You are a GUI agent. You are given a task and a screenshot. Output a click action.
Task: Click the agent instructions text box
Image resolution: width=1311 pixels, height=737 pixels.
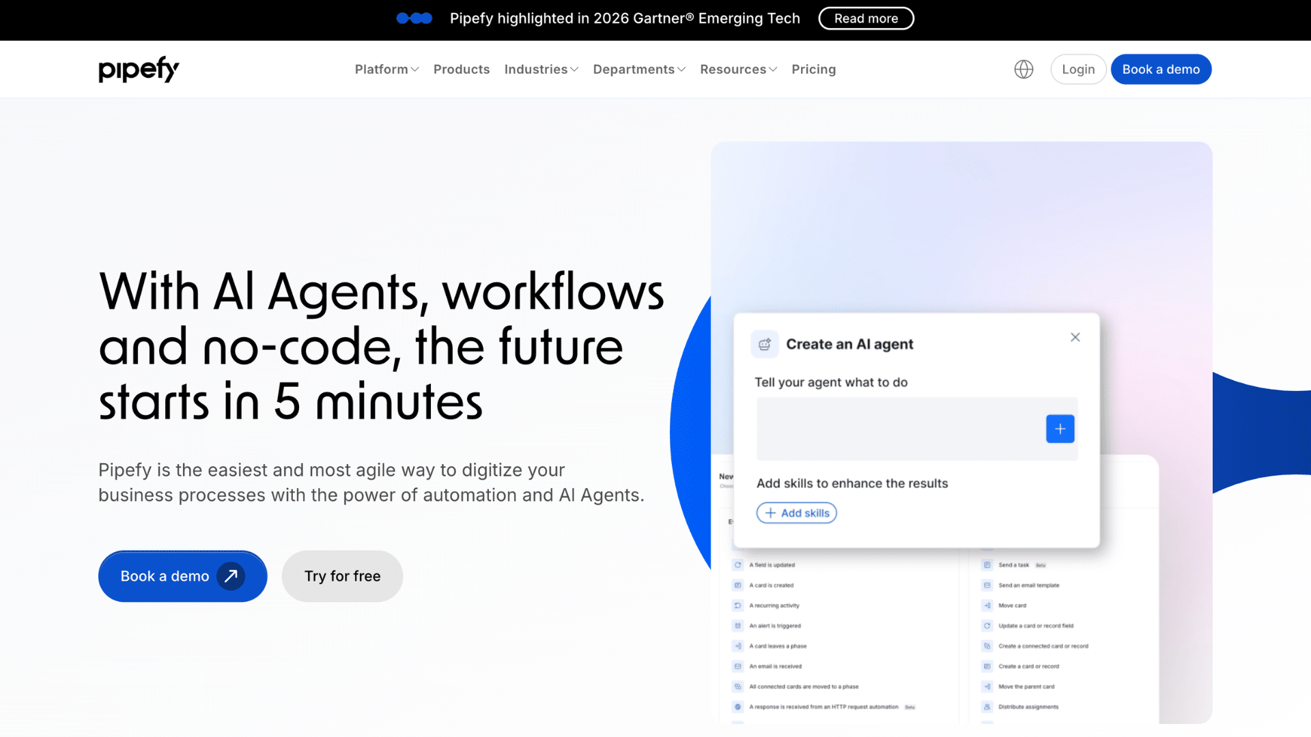(x=916, y=429)
